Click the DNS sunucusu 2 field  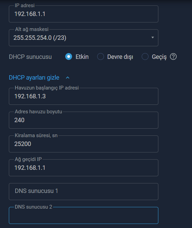(84, 215)
